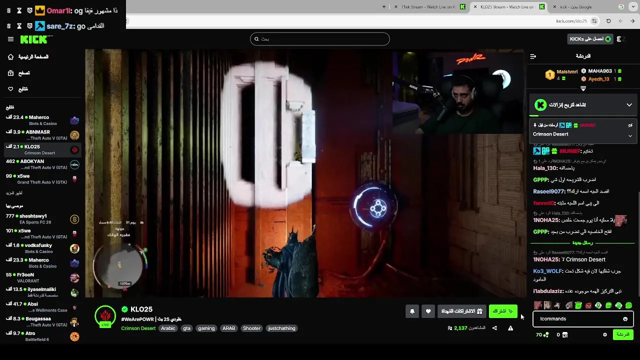
Task: Reload the page with the refresh icon
Action: click(x=608, y=21)
